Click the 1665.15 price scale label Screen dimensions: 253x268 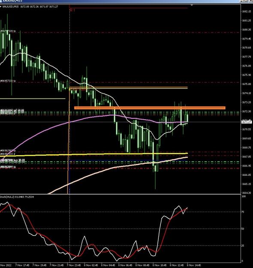coord(246,184)
